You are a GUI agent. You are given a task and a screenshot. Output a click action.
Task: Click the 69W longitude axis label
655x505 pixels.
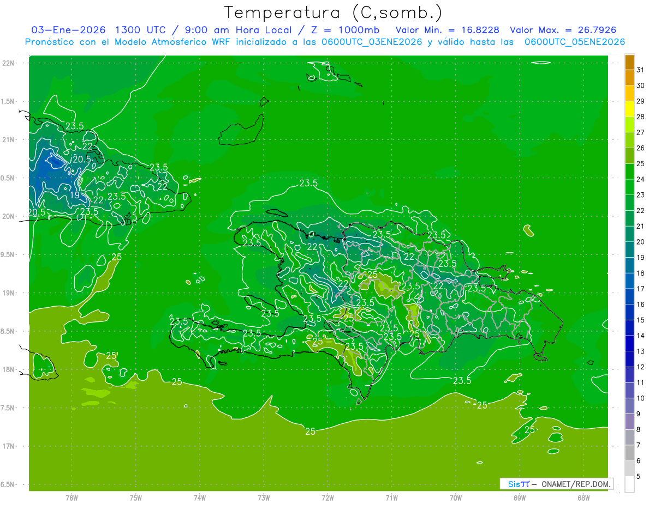pos(520,497)
